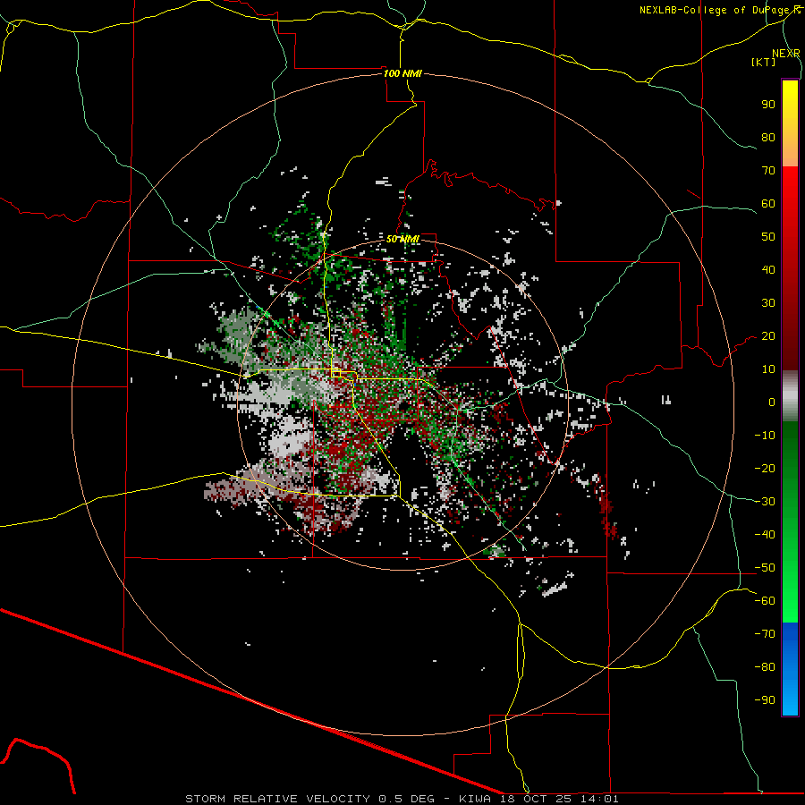Select the Storm Relative Velocity caption at the bottom
This screenshot has width=805, height=805.
[402, 799]
